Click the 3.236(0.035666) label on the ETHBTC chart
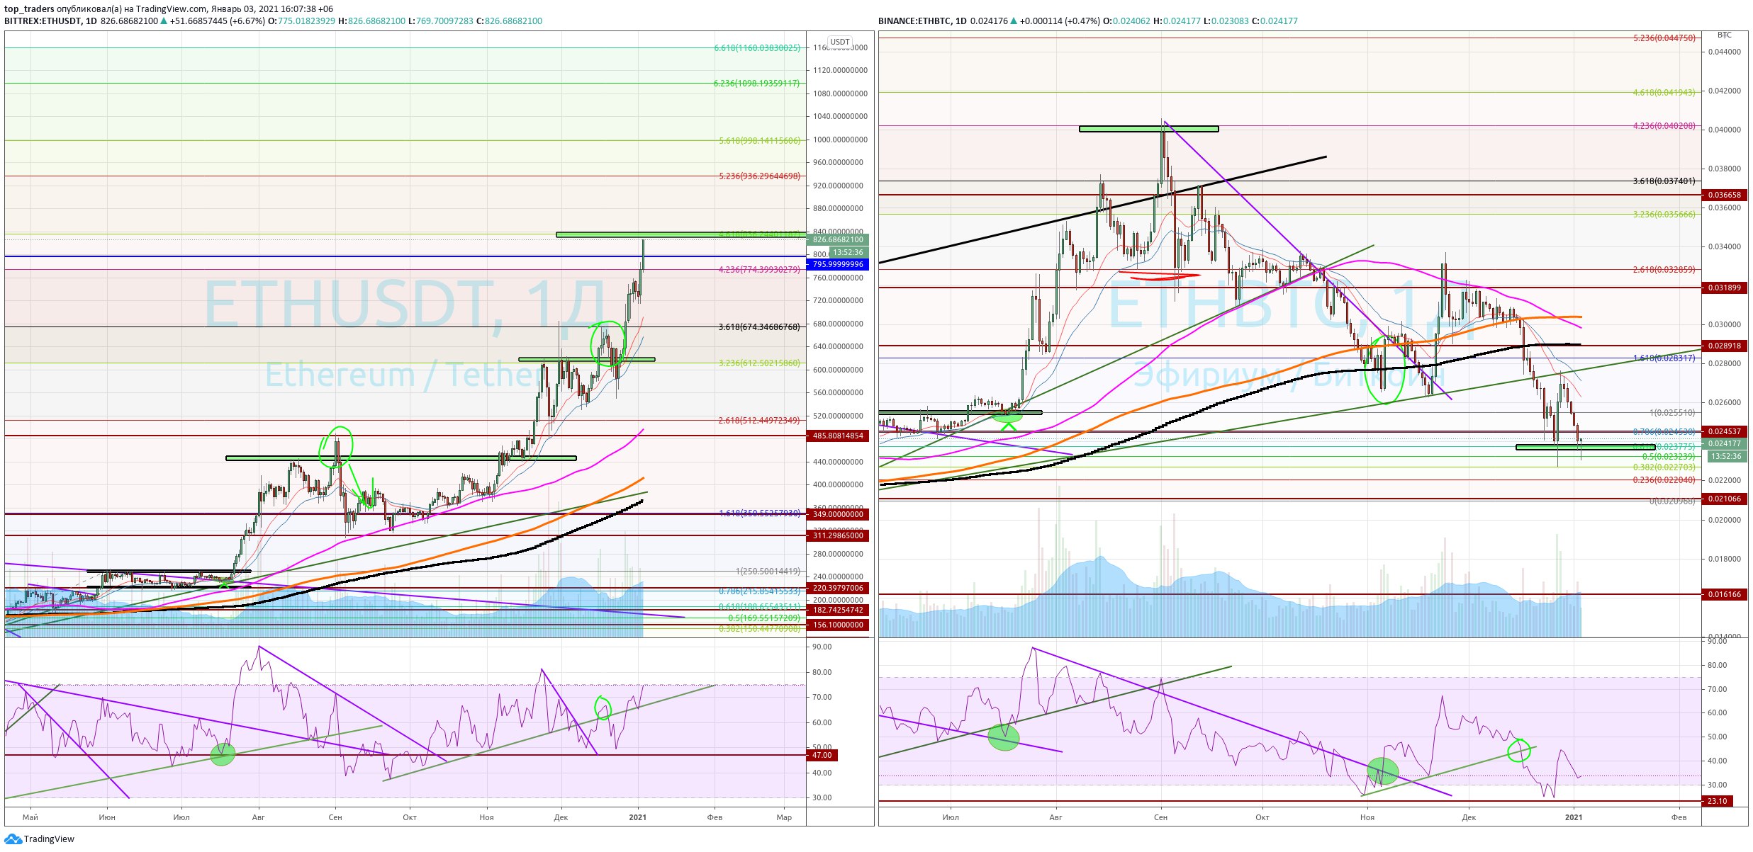1753x852 pixels. [x=1664, y=215]
